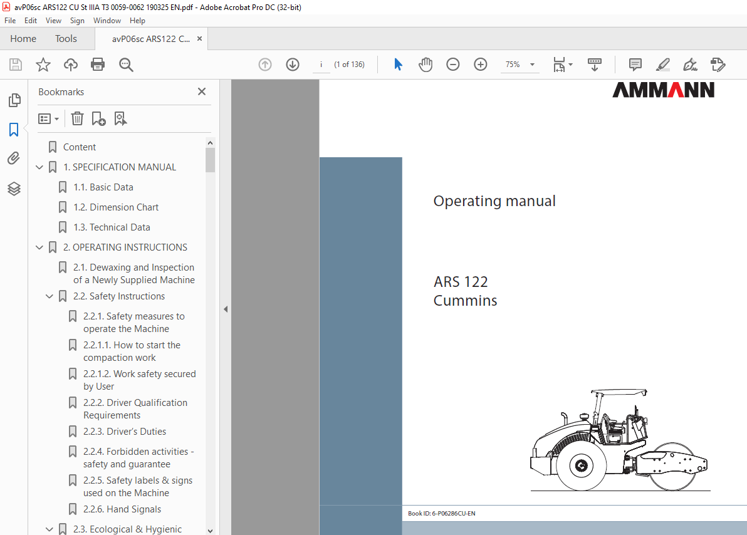The height and width of the screenshot is (535, 747).
Task: Open the Sign menu
Action: coord(77,21)
